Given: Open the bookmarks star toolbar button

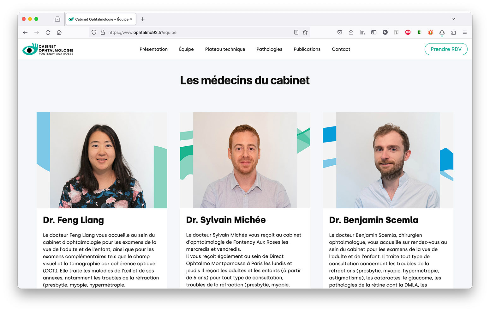Looking at the screenshot, I should tap(351, 32).
